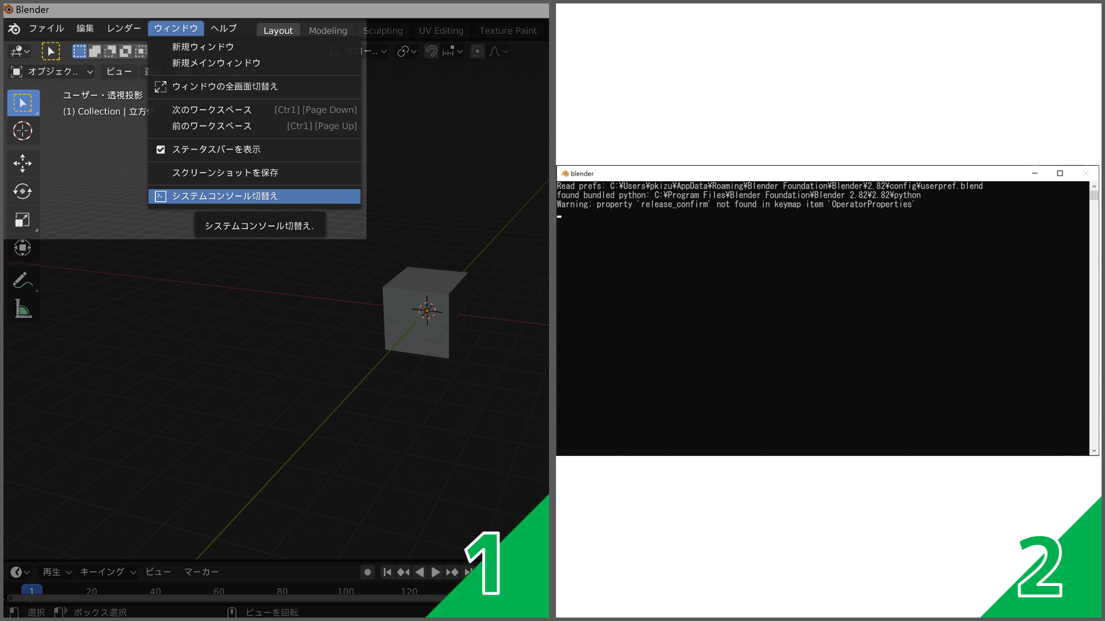Open the 編集 menu

pyautogui.click(x=85, y=28)
